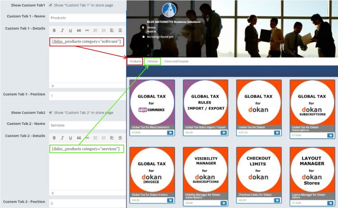This screenshot has width=338, height=208.
Task: Toggle italic in Custom Tab 1 Details editor
Action: [x=62, y=30]
